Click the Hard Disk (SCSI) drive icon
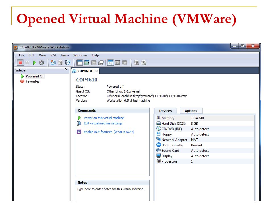Screen dimensions: 273x205 click(159, 123)
